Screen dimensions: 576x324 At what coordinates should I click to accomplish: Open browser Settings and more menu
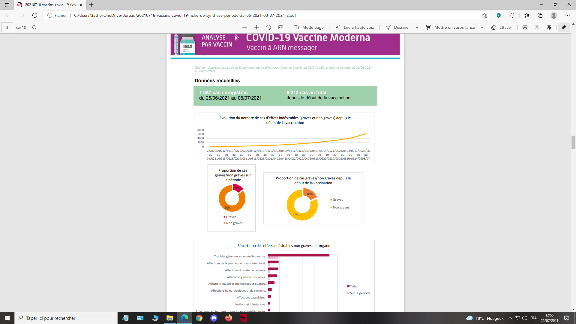567,15
